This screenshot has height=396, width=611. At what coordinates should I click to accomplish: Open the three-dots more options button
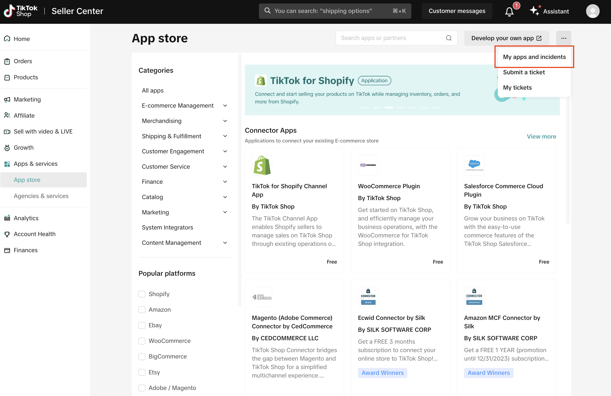click(564, 38)
